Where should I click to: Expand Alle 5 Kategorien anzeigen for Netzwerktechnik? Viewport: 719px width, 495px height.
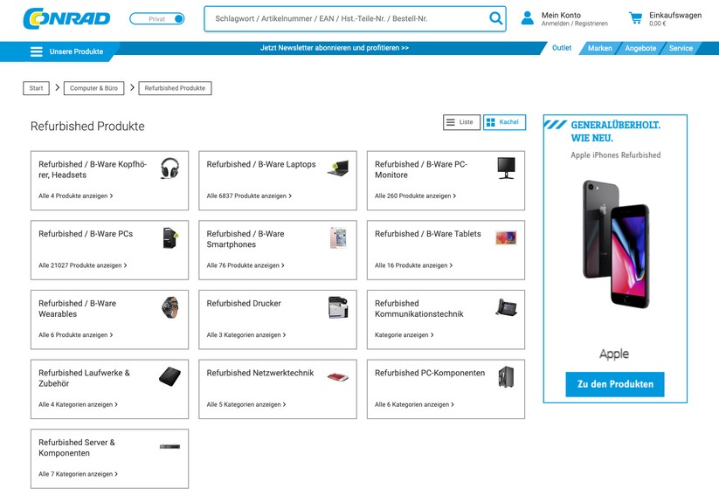246,404
